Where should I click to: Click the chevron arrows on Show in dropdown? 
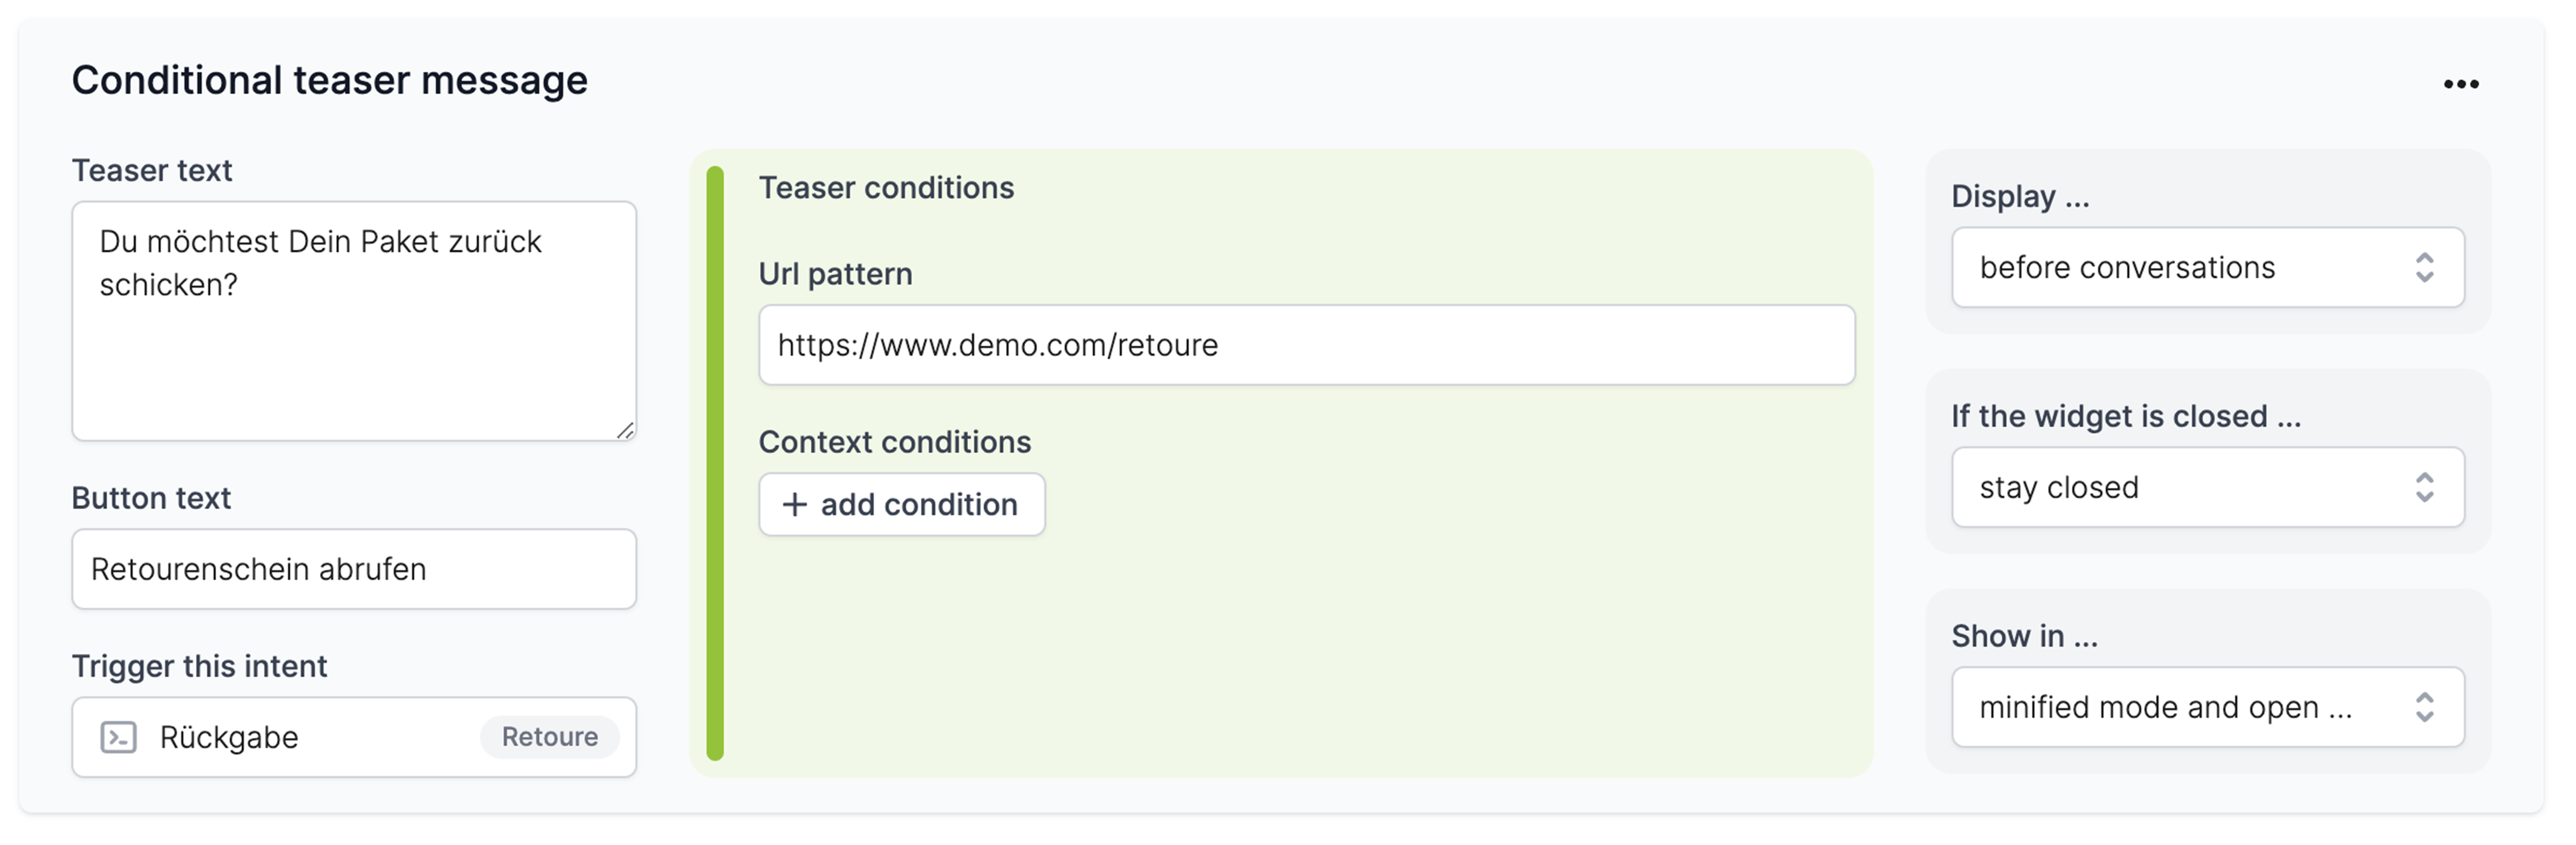pyautogui.click(x=2424, y=706)
